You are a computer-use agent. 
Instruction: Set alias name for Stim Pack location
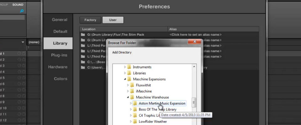pos(196,35)
